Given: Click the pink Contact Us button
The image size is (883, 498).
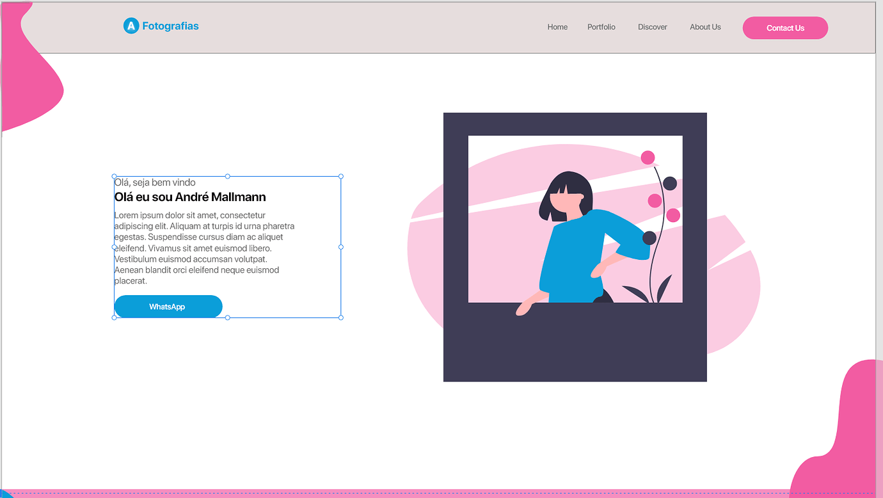Looking at the screenshot, I should pyautogui.click(x=785, y=28).
